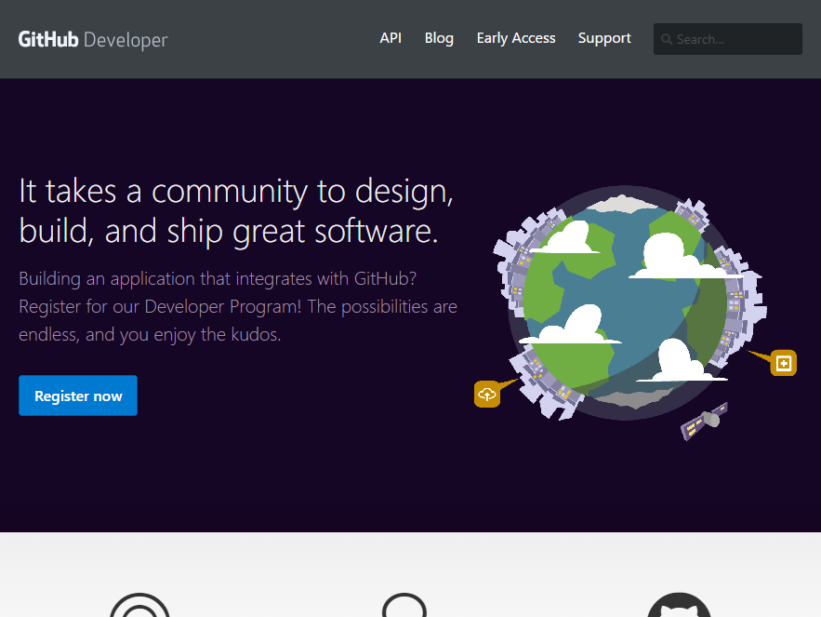Go to the Blog page
The image size is (821, 617).
439,38
